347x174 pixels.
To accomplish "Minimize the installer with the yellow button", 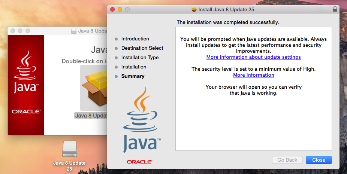I will (120, 9).
